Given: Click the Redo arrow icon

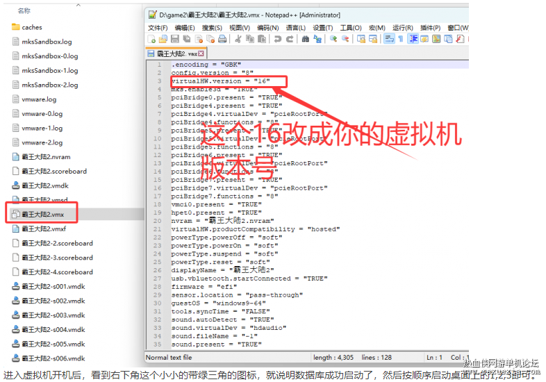Looking at the screenshot, I should click(x=290, y=39).
